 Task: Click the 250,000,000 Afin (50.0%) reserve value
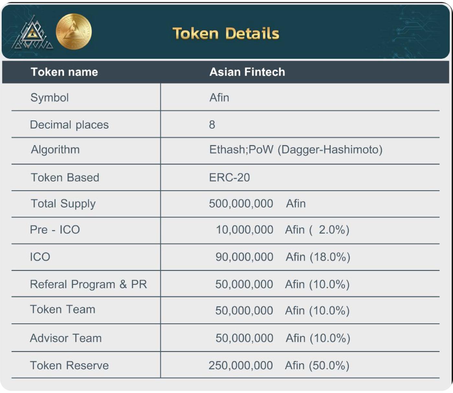pos(279,366)
